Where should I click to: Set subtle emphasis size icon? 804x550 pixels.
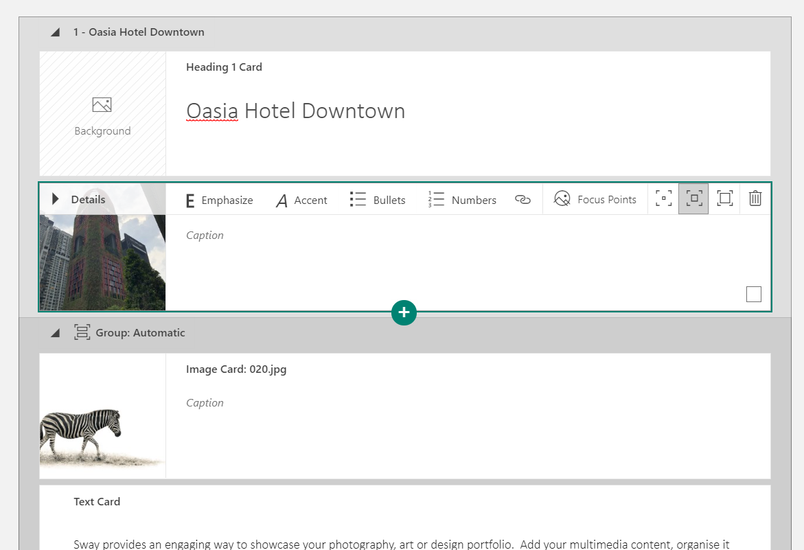click(x=663, y=198)
